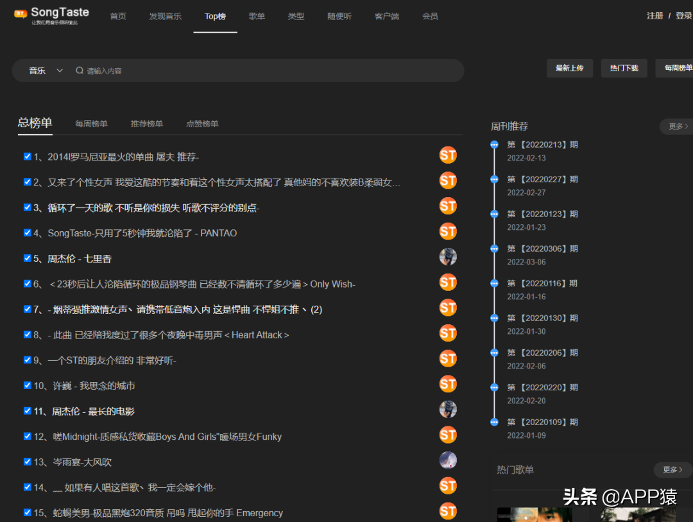Open 类型 navigation item

click(x=296, y=16)
